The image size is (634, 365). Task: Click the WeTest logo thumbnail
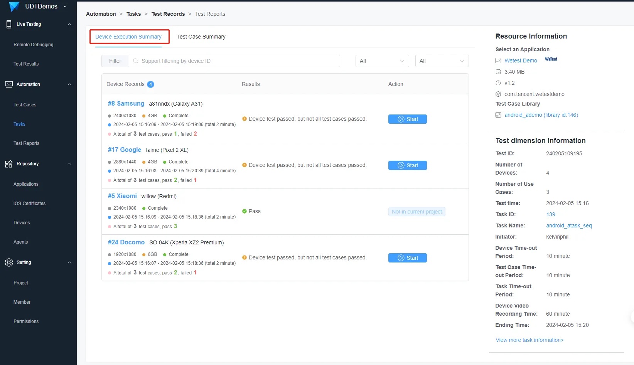[x=551, y=59]
